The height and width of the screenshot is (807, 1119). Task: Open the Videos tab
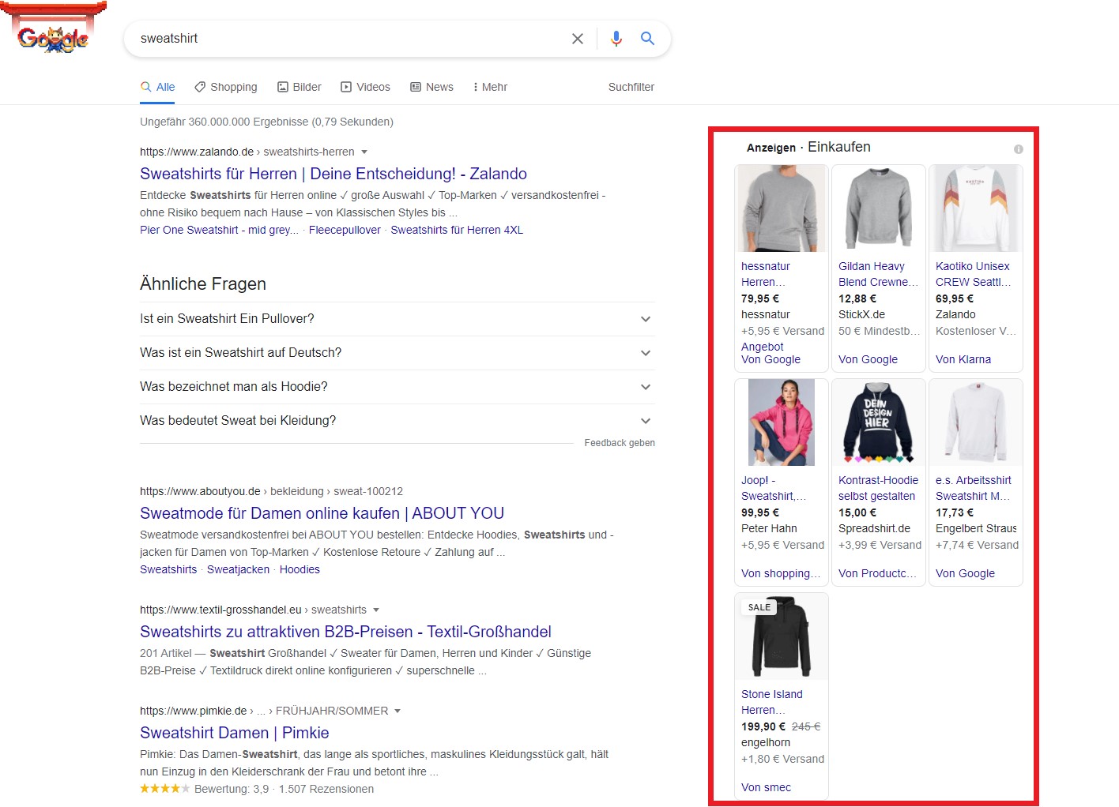click(x=365, y=87)
